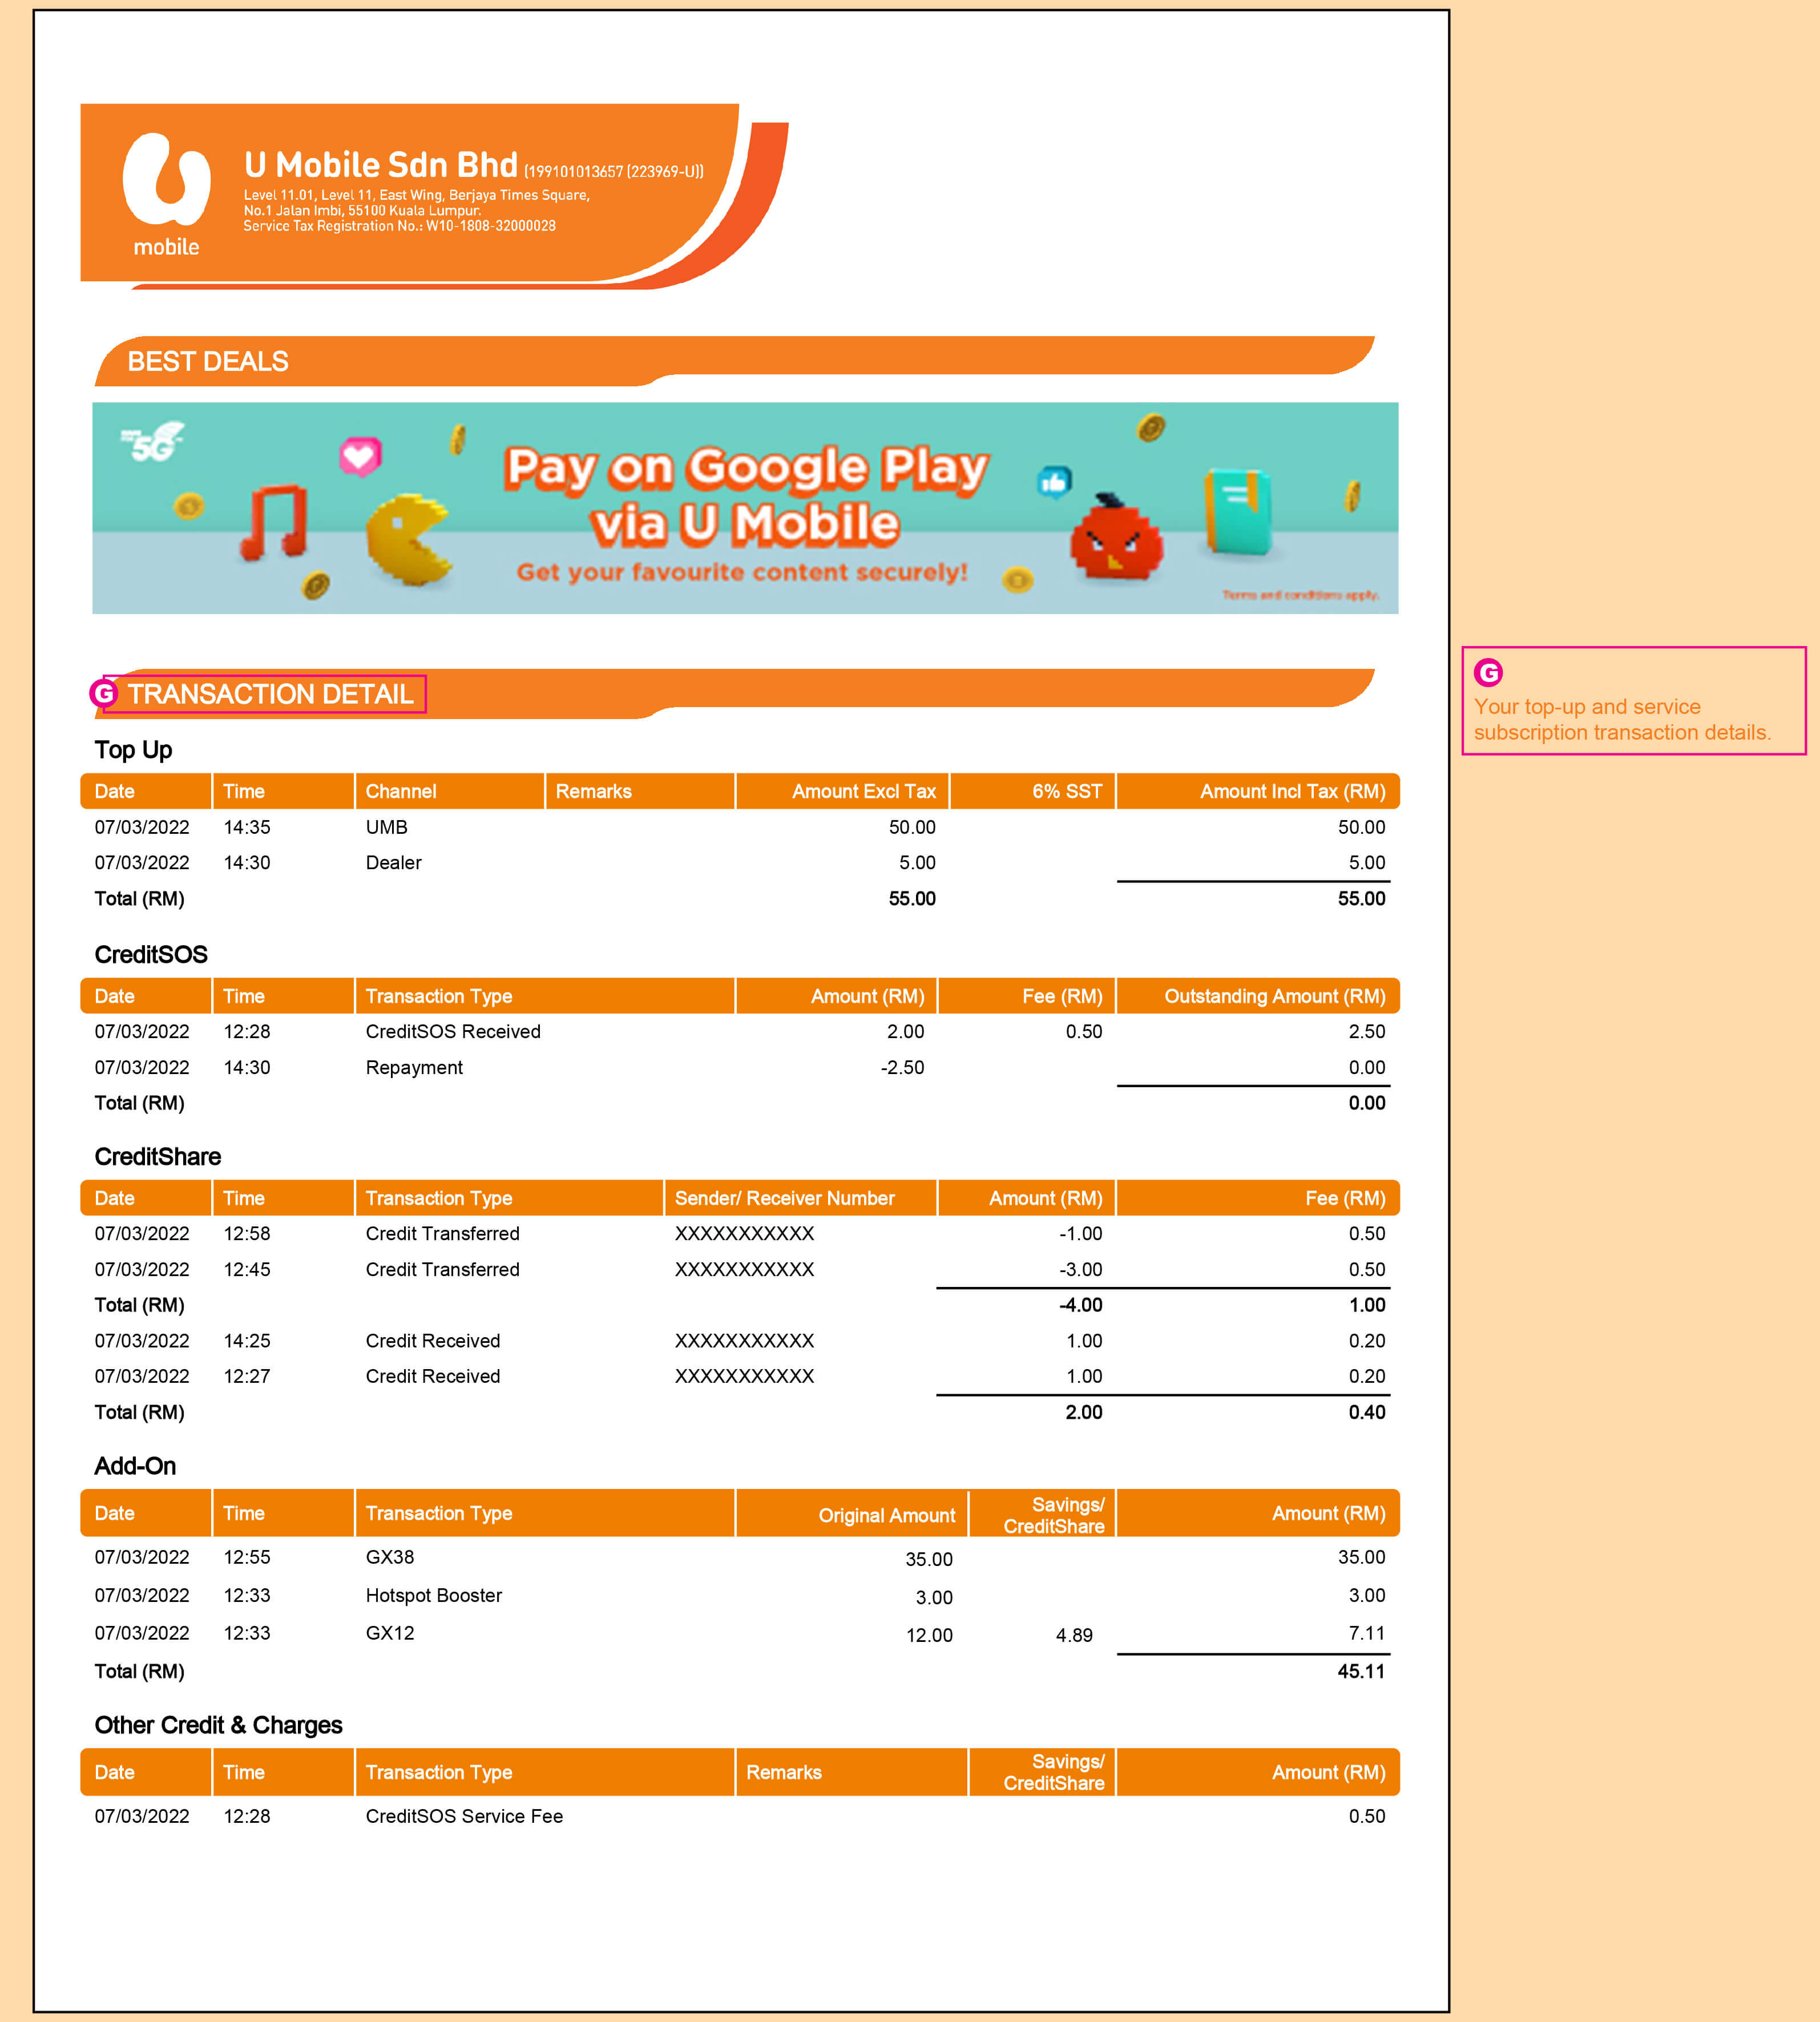The image size is (1820, 2022).
Task: Click the 55.00 total under Amount Excl Tax
Action: [x=912, y=899]
